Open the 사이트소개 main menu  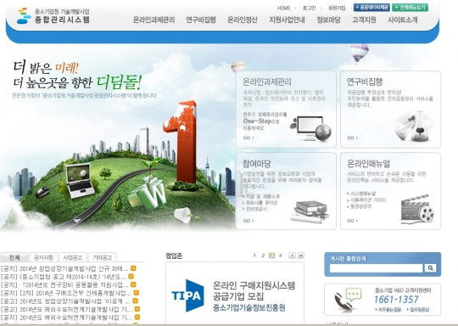click(x=403, y=20)
